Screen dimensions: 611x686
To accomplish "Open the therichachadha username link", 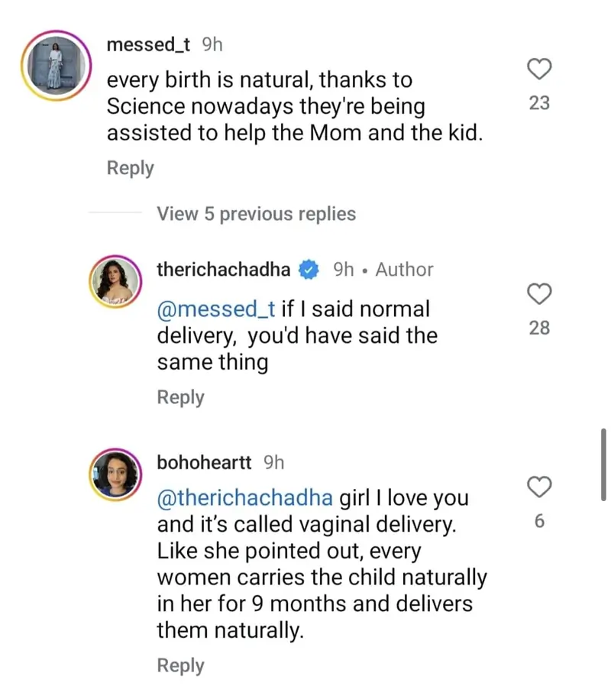I will pyautogui.click(x=223, y=270).
